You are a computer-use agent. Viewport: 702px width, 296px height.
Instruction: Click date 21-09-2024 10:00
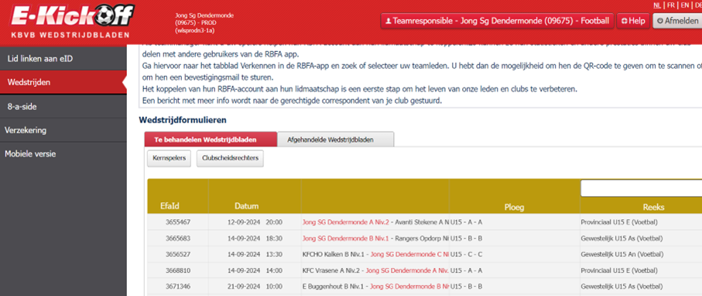tap(254, 286)
